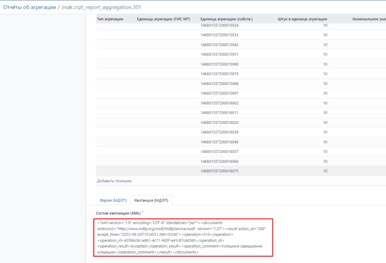
Task: Select row with code 146801557200015951
Action: click(219, 54)
